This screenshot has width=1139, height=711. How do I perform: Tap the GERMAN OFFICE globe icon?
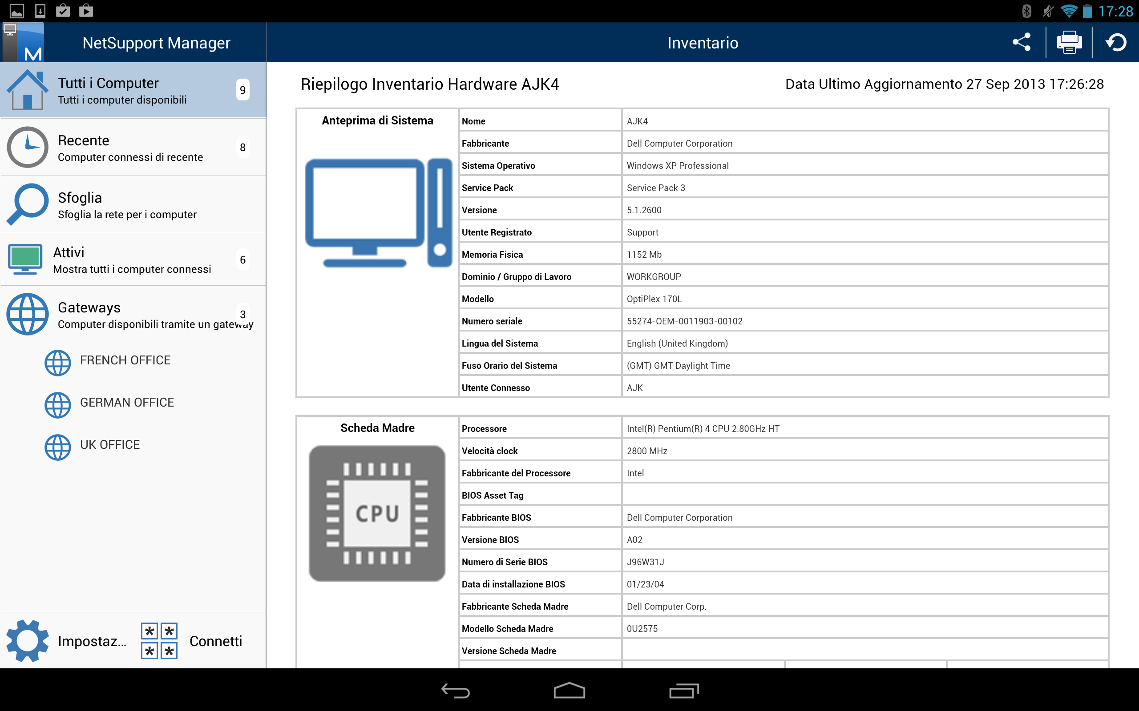tap(58, 405)
